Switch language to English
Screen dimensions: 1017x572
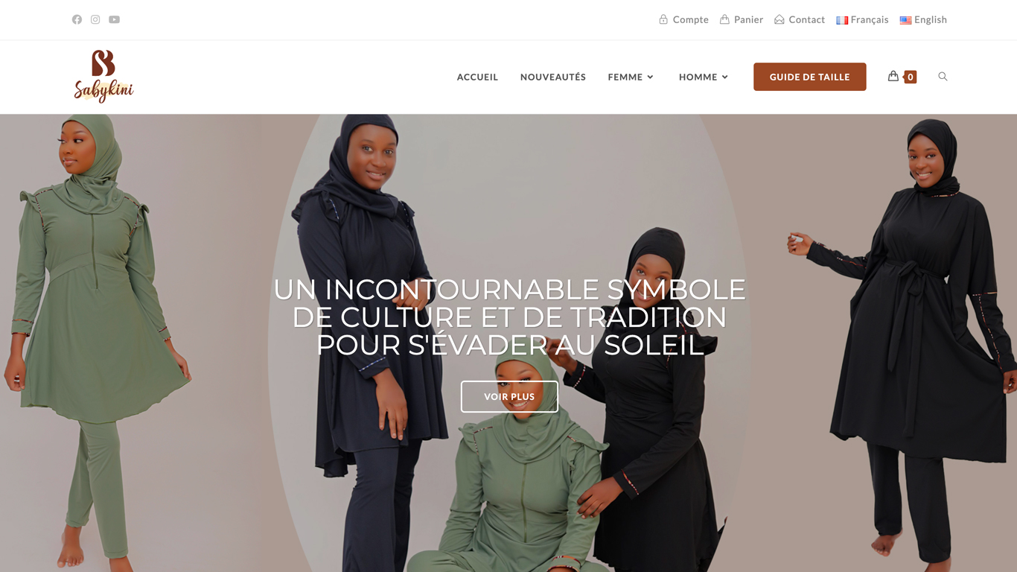point(923,19)
